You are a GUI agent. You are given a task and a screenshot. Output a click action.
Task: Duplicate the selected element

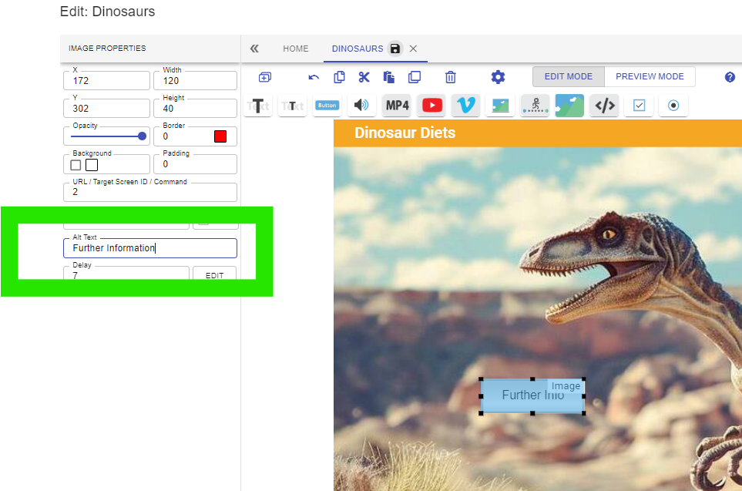(415, 77)
